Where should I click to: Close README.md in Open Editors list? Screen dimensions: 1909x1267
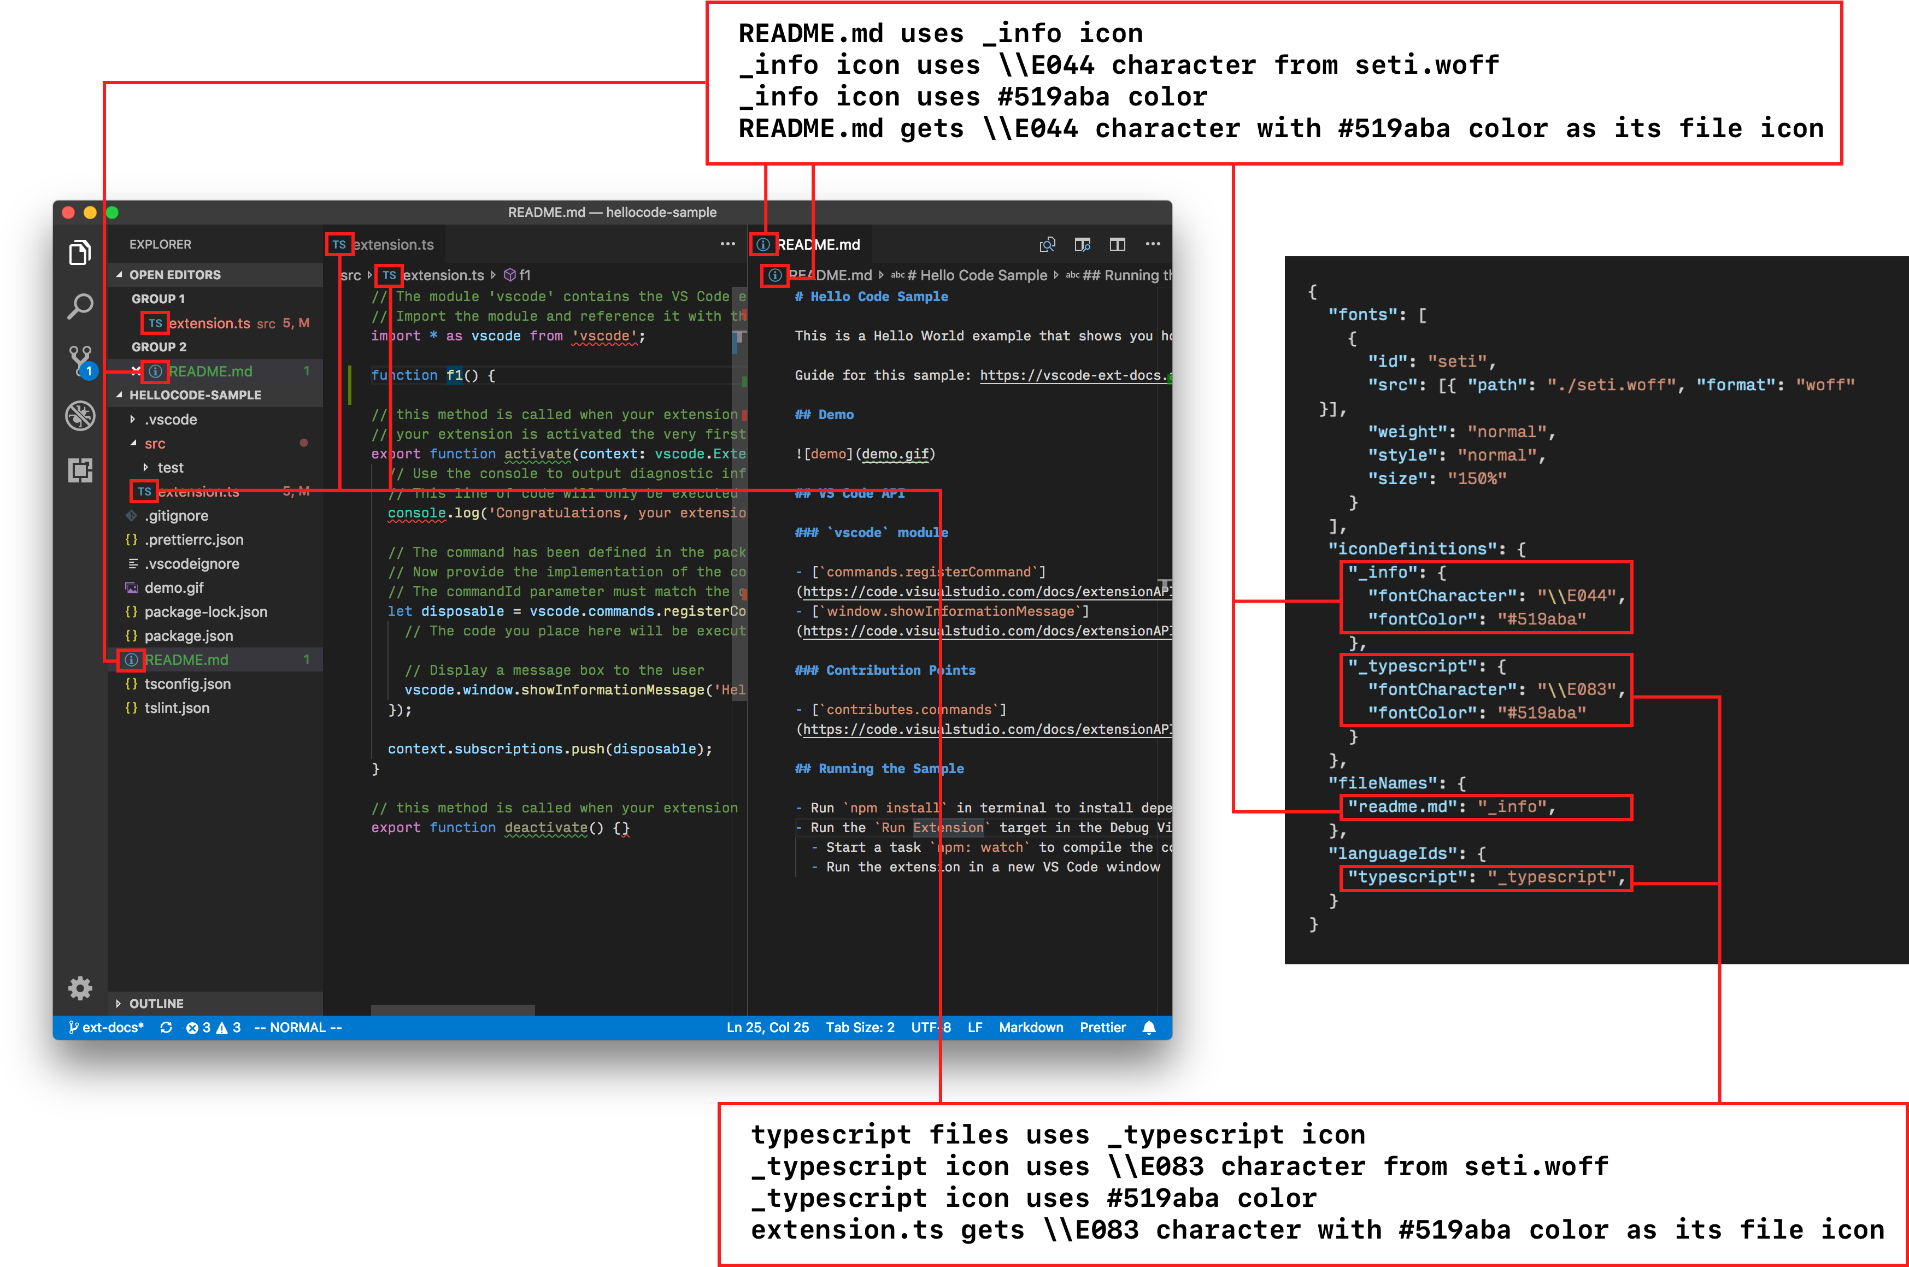click(x=136, y=371)
